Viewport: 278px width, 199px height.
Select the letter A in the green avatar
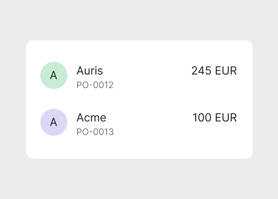point(54,76)
